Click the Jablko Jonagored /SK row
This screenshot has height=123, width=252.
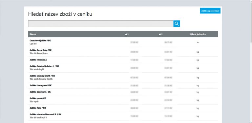pyautogui.click(x=123, y=85)
